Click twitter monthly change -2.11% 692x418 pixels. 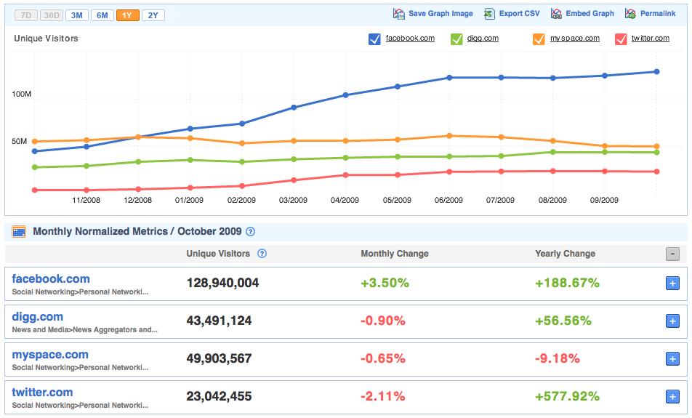pyautogui.click(x=383, y=396)
